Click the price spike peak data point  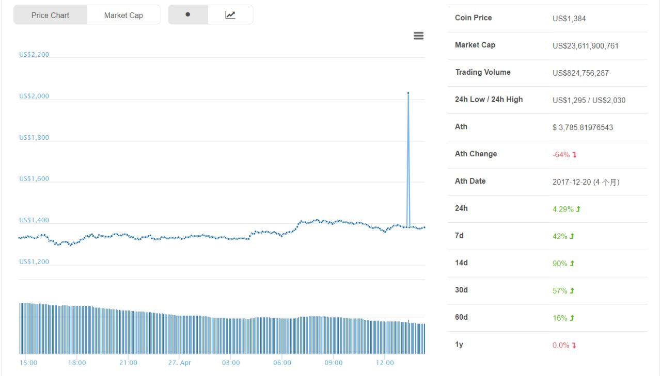[x=408, y=93]
